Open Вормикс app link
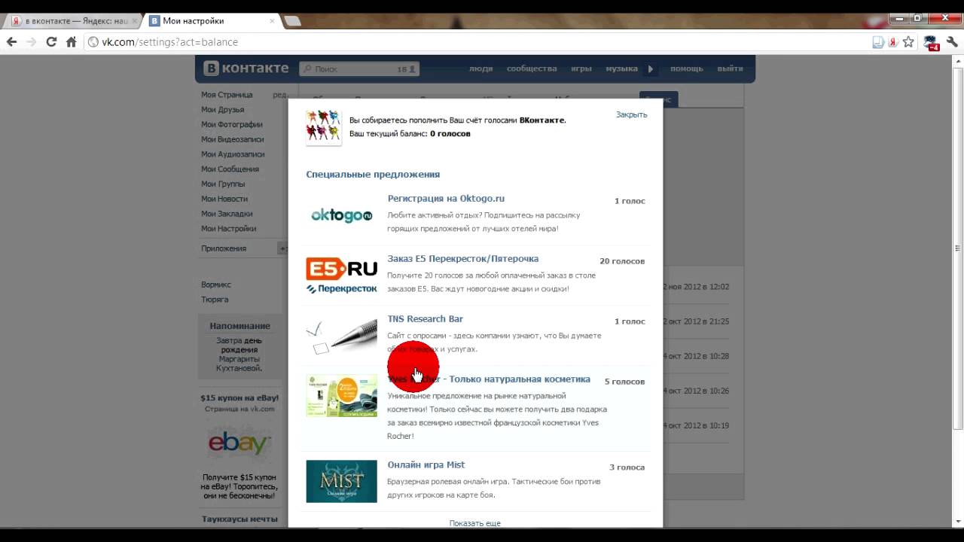The height and width of the screenshot is (542, 964). (215, 285)
